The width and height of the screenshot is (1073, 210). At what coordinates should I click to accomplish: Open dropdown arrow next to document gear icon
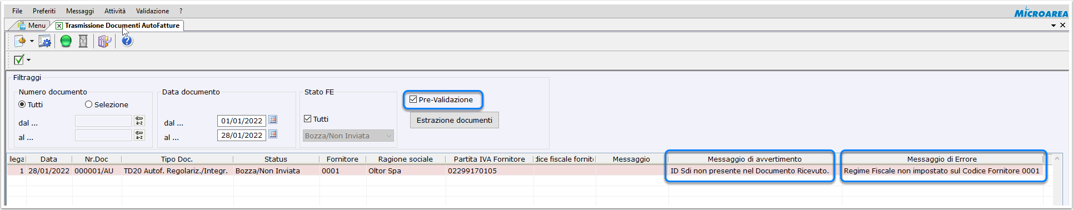click(32, 41)
